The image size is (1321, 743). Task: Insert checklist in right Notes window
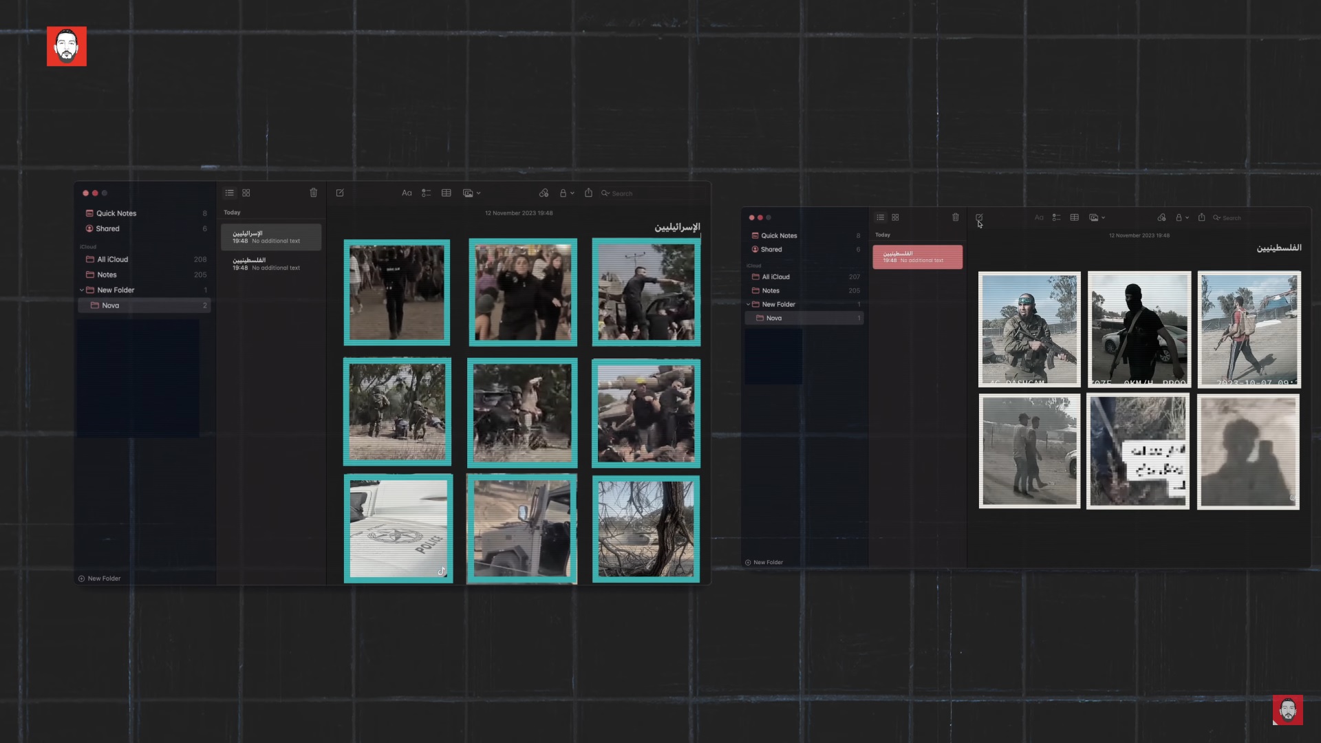click(1057, 217)
